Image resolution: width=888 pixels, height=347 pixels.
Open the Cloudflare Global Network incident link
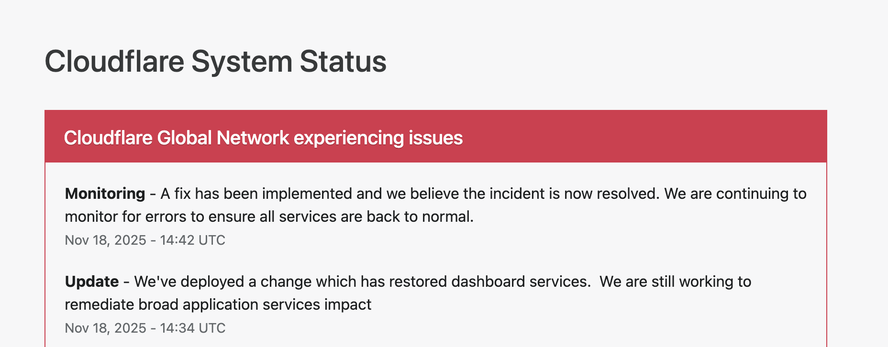(x=263, y=138)
